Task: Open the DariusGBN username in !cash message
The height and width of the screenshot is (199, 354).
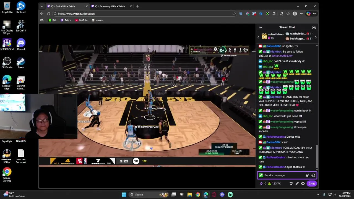Action: coord(273,142)
